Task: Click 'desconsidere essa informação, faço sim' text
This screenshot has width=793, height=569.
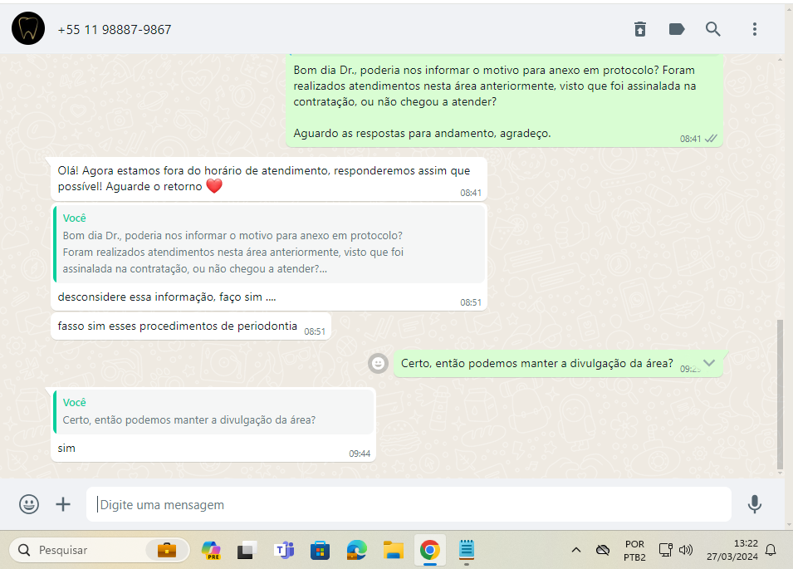Action: [167, 297]
